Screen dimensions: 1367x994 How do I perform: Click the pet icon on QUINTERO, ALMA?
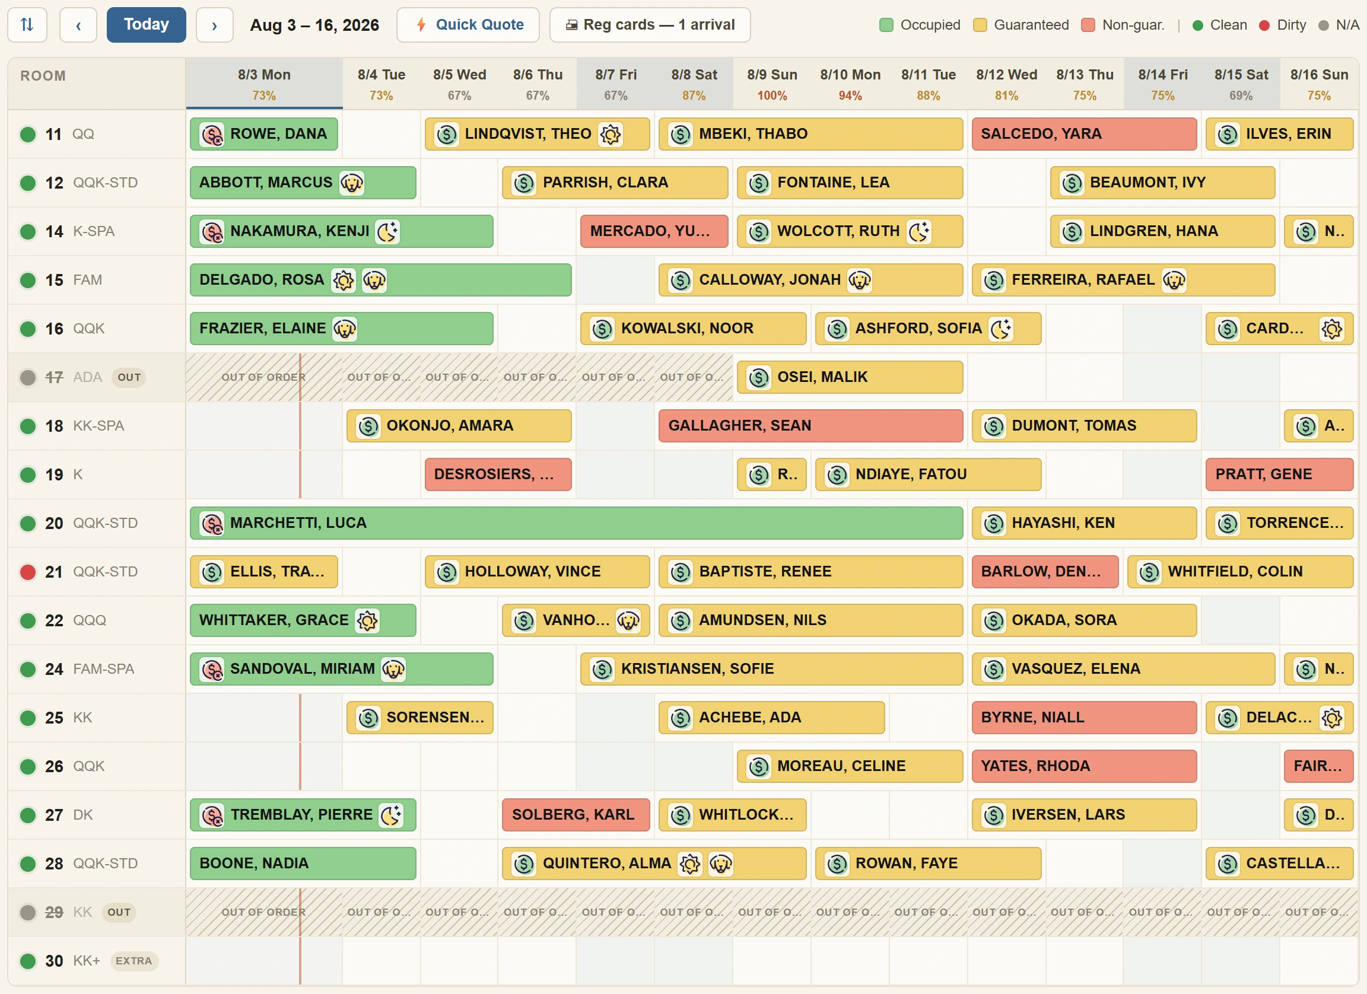[721, 864]
